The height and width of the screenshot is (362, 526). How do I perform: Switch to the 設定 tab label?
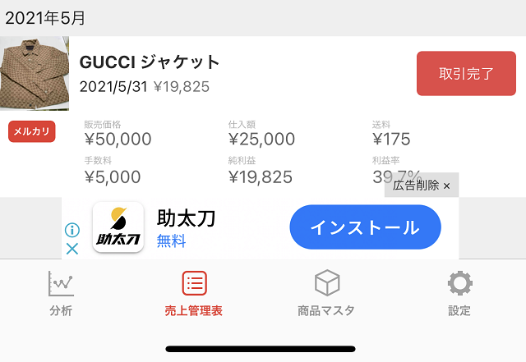pos(459,311)
